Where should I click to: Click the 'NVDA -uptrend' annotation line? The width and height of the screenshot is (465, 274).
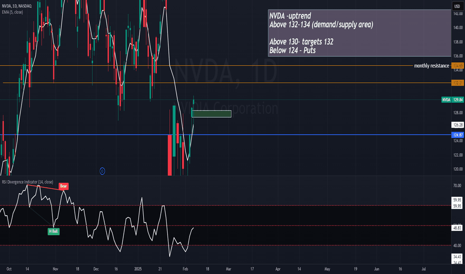click(x=290, y=16)
